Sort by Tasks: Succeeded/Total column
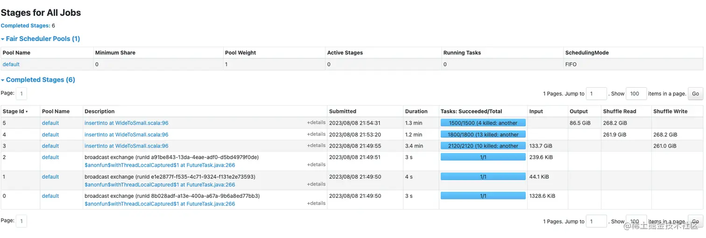This screenshot has width=706, height=238. click(x=472, y=112)
